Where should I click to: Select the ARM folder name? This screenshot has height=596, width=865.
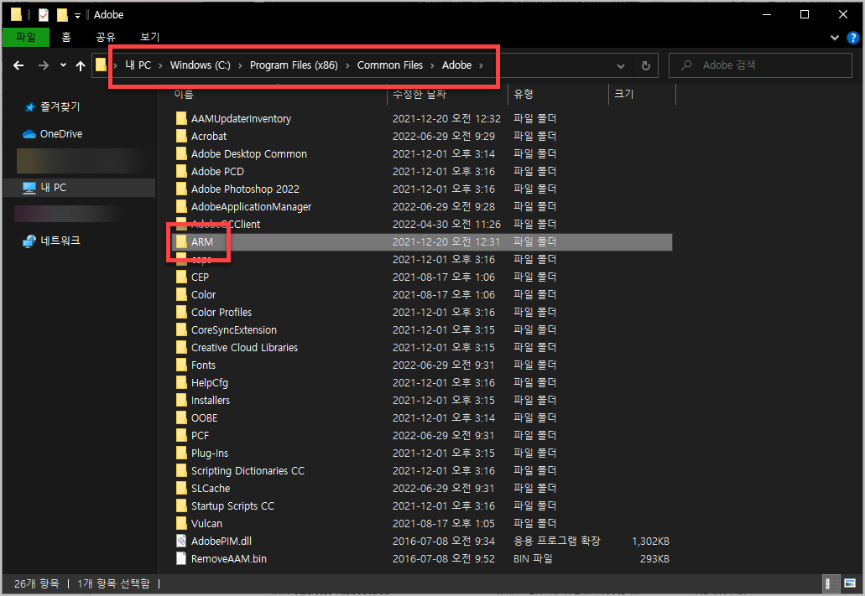[x=202, y=242]
